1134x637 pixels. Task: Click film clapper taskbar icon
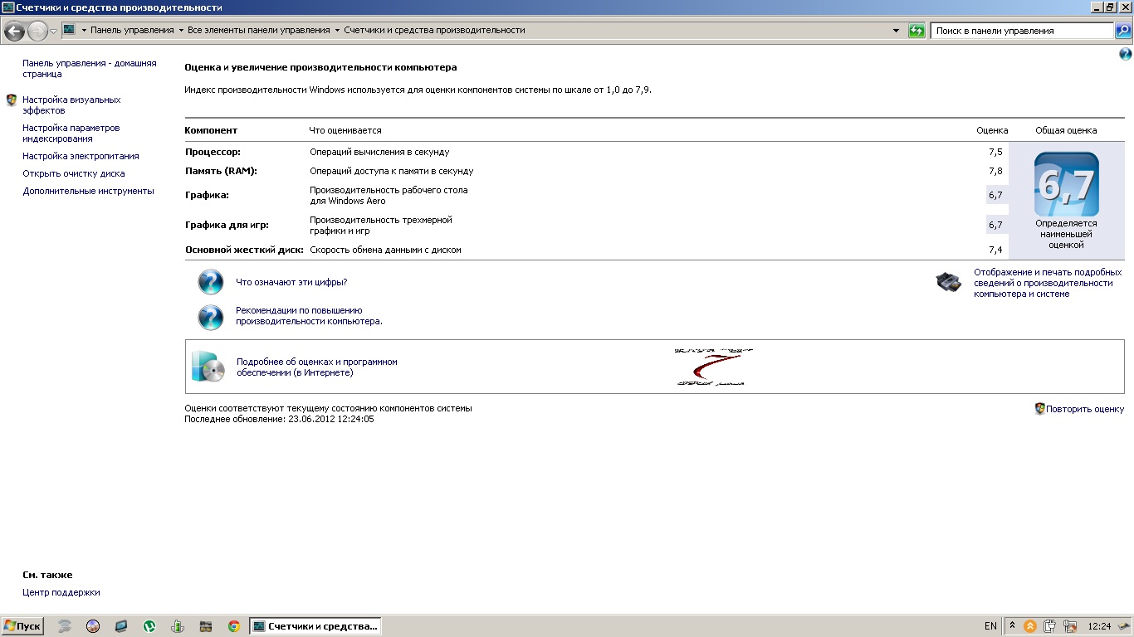coord(206,626)
